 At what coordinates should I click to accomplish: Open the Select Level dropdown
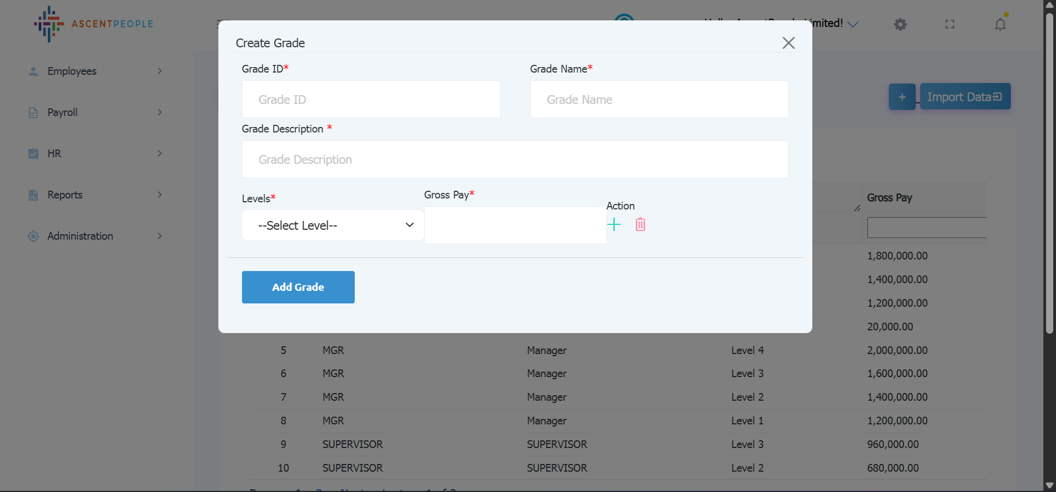coord(333,225)
